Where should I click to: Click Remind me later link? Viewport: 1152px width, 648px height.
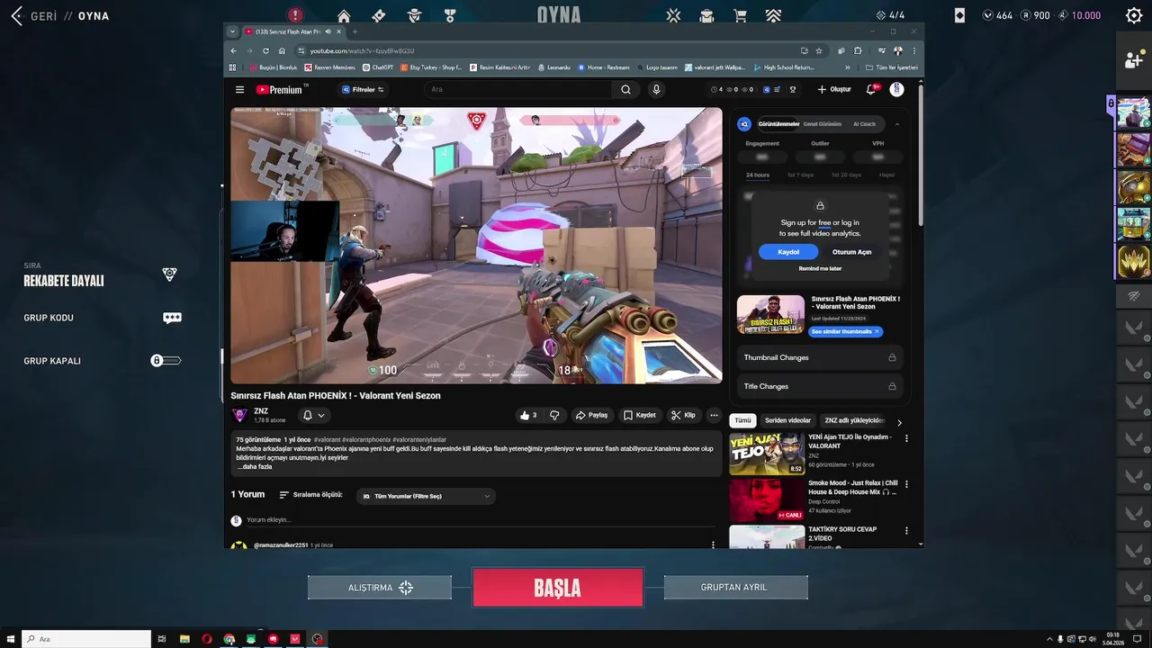click(820, 268)
